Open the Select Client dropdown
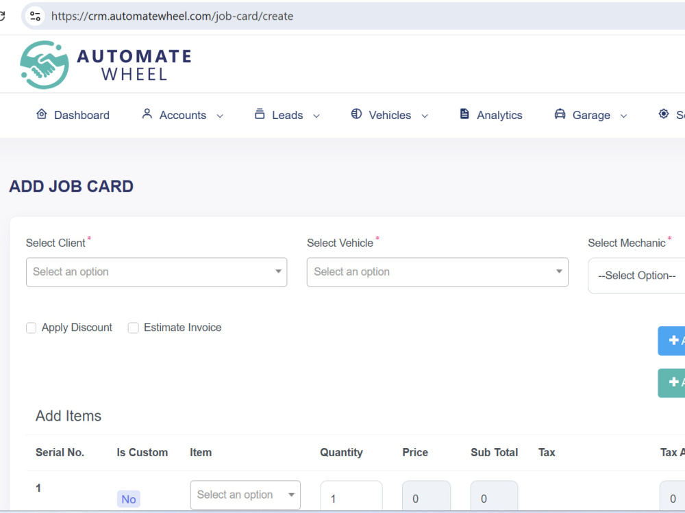Viewport: 685px width, 513px height. tap(156, 272)
